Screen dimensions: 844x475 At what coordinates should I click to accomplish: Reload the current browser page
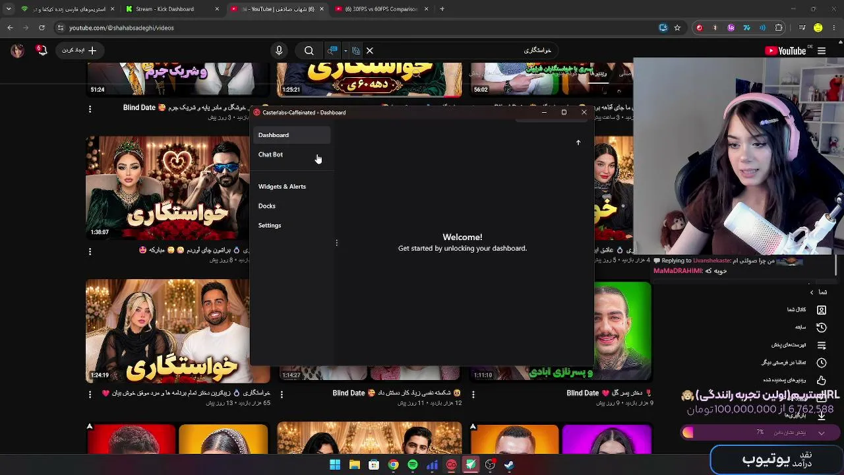(42, 28)
